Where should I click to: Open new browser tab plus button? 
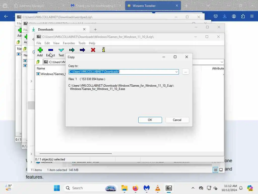click(x=186, y=6)
